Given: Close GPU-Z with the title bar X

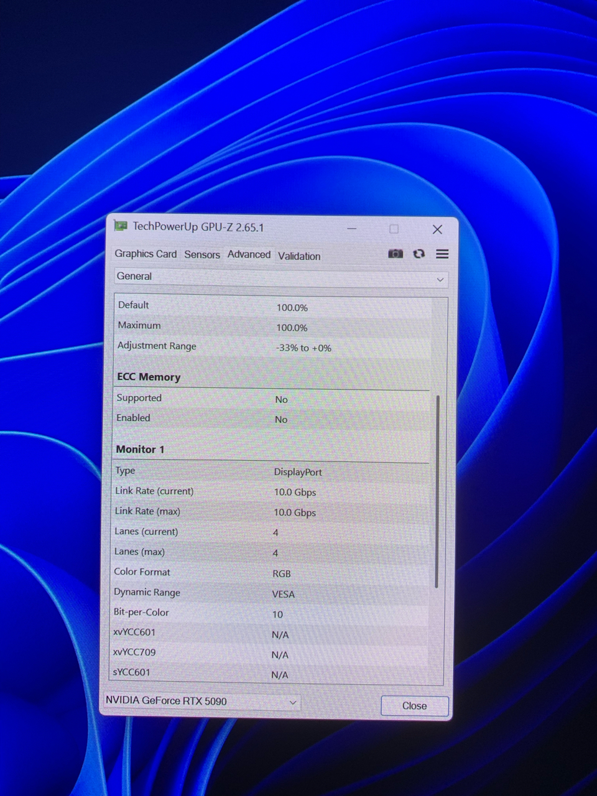Looking at the screenshot, I should (437, 229).
